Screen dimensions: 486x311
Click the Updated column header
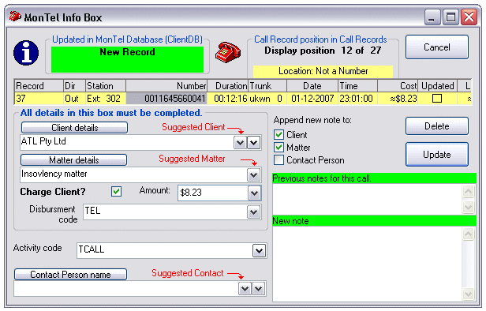pyautogui.click(x=438, y=85)
